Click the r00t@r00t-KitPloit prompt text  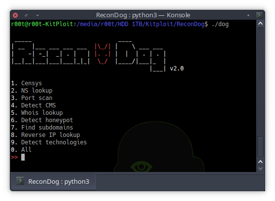42,24
